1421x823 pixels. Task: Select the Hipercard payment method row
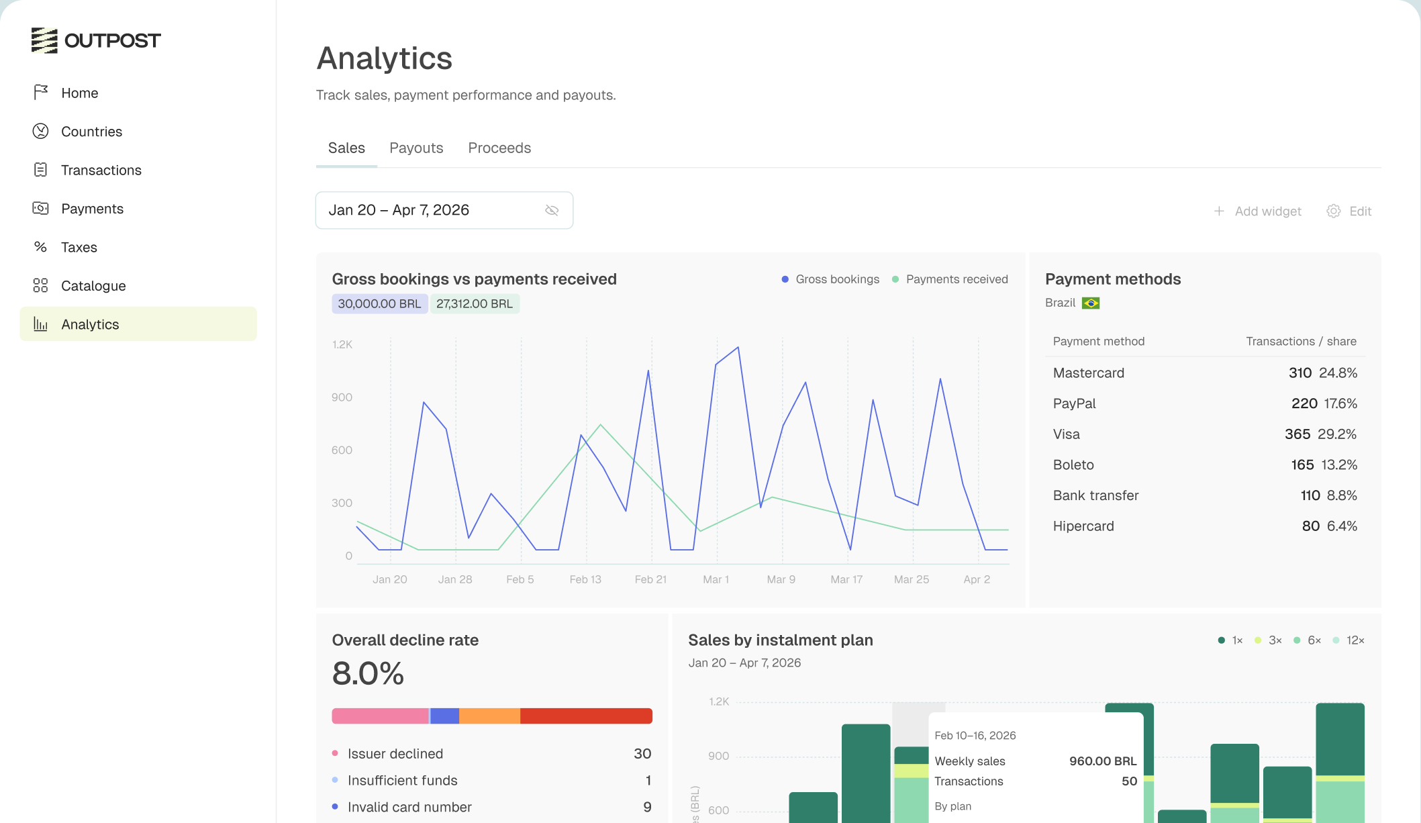pos(1205,526)
